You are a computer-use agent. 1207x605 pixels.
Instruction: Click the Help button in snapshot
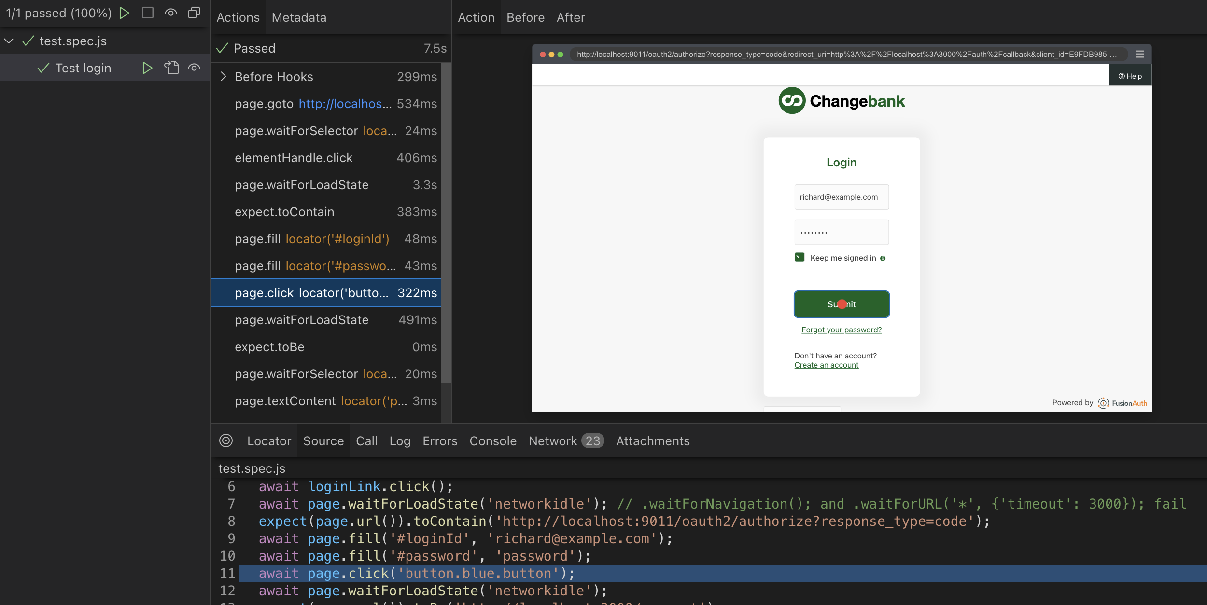1130,76
